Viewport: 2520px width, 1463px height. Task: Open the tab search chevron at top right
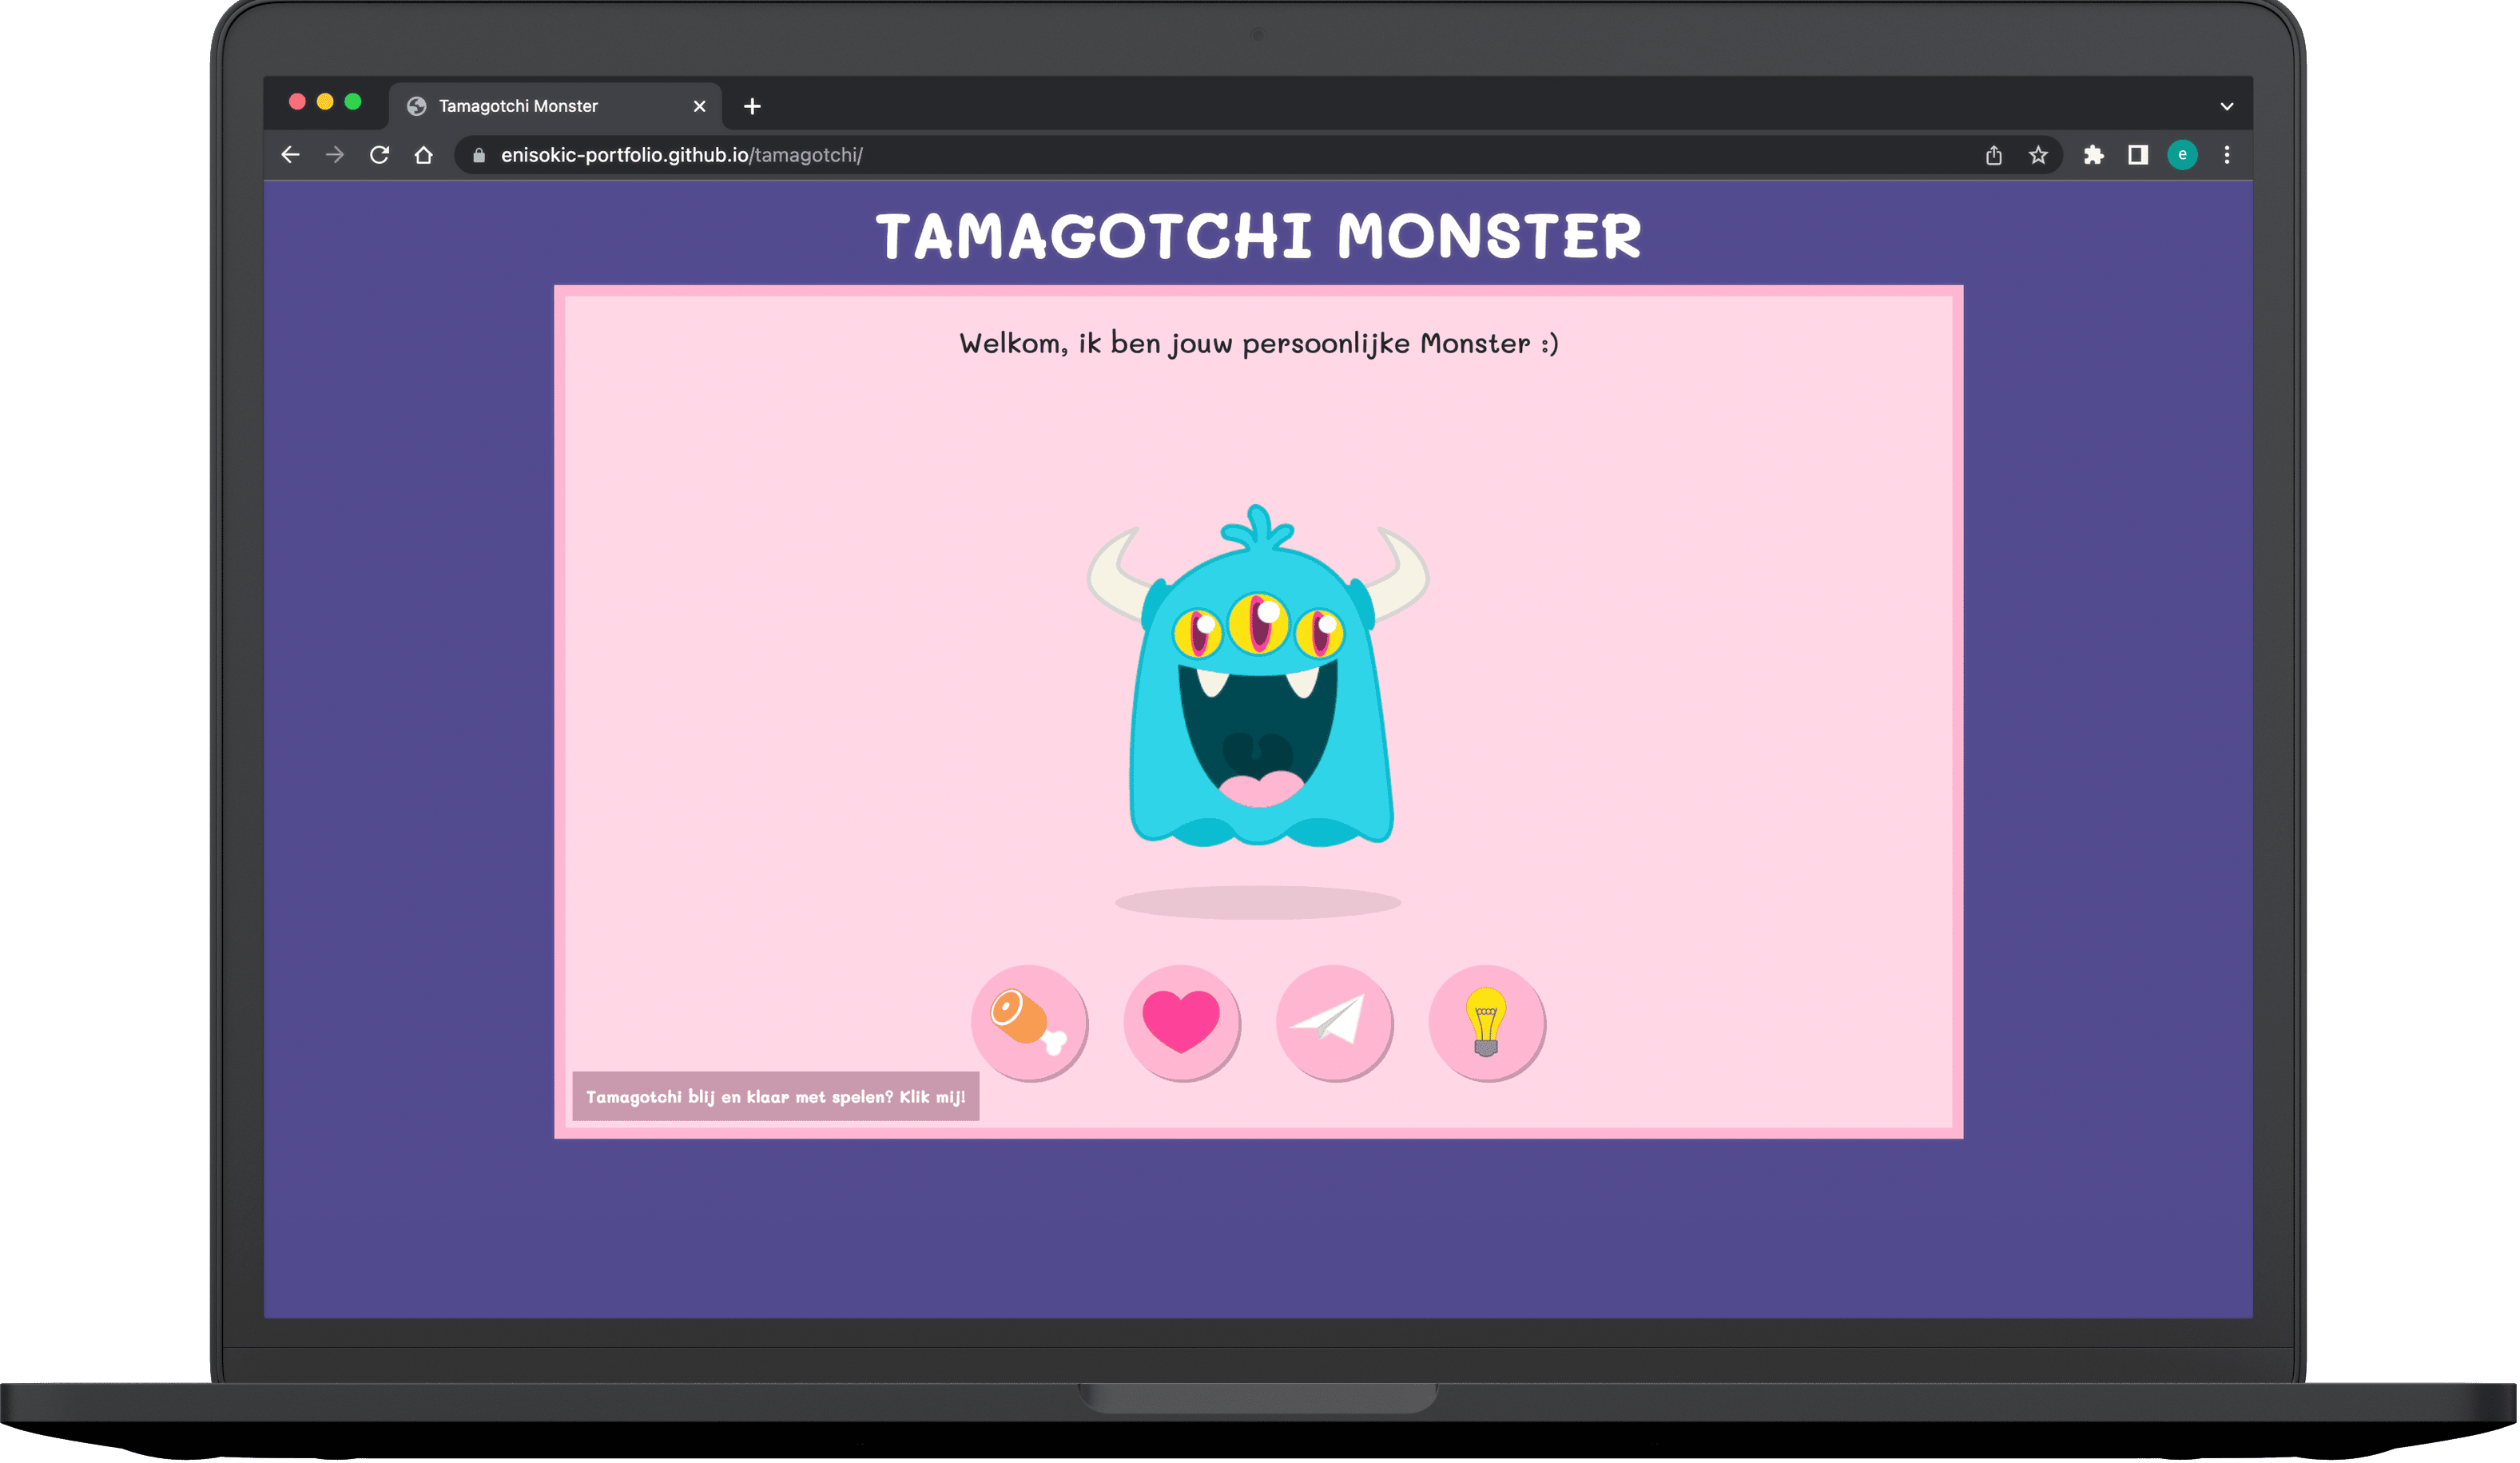pyautogui.click(x=2227, y=105)
